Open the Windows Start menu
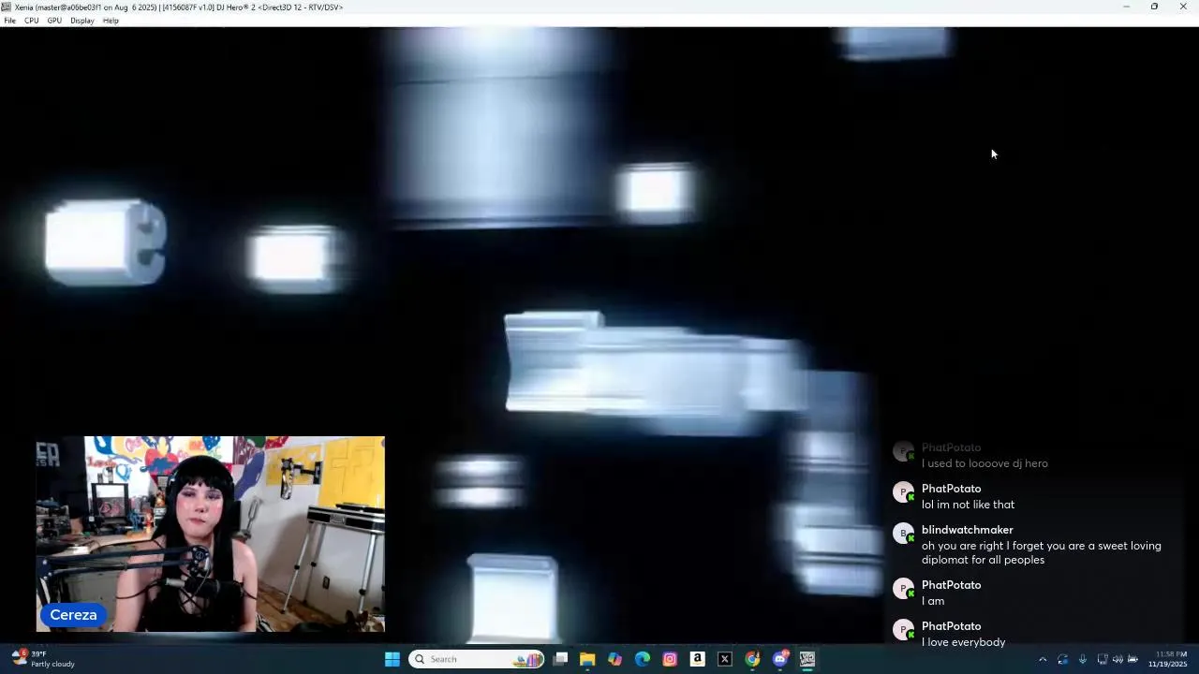This screenshot has width=1199, height=674. 392,659
